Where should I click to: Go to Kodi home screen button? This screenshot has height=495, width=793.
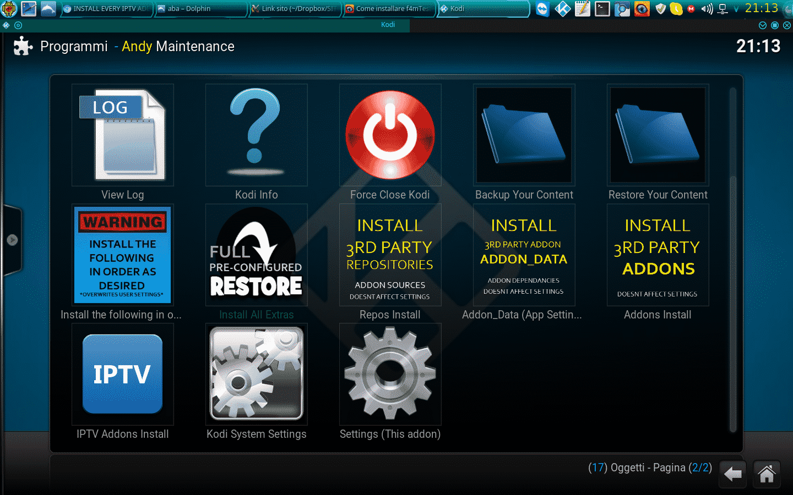pyautogui.click(x=767, y=474)
